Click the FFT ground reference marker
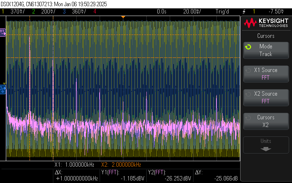This screenshot has width=292, height=183. [x=3, y=32]
